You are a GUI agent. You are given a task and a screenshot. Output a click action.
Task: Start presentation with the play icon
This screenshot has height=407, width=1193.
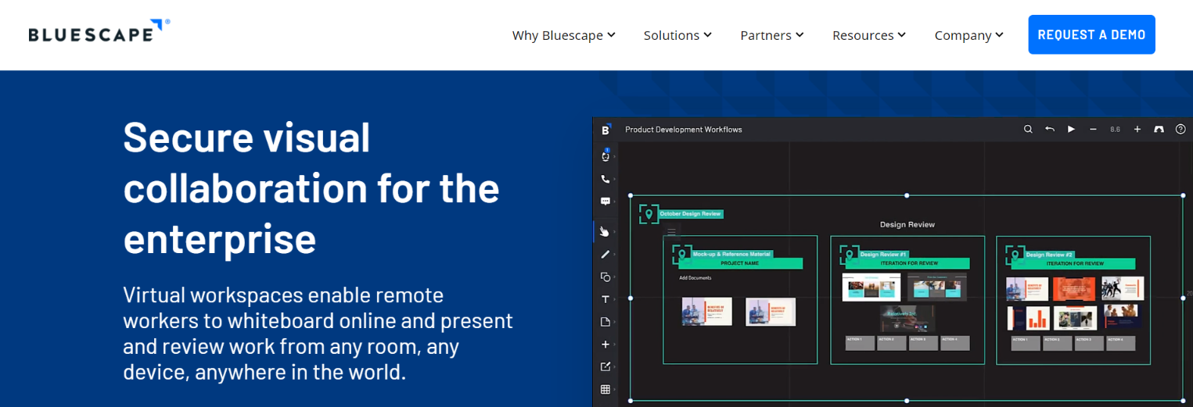click(1072, 129)
